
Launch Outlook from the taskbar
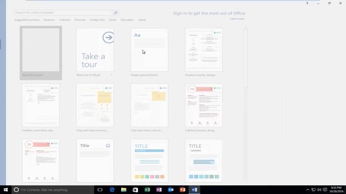tap(171, 190)
